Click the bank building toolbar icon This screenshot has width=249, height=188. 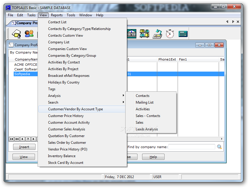coord(132,34)
